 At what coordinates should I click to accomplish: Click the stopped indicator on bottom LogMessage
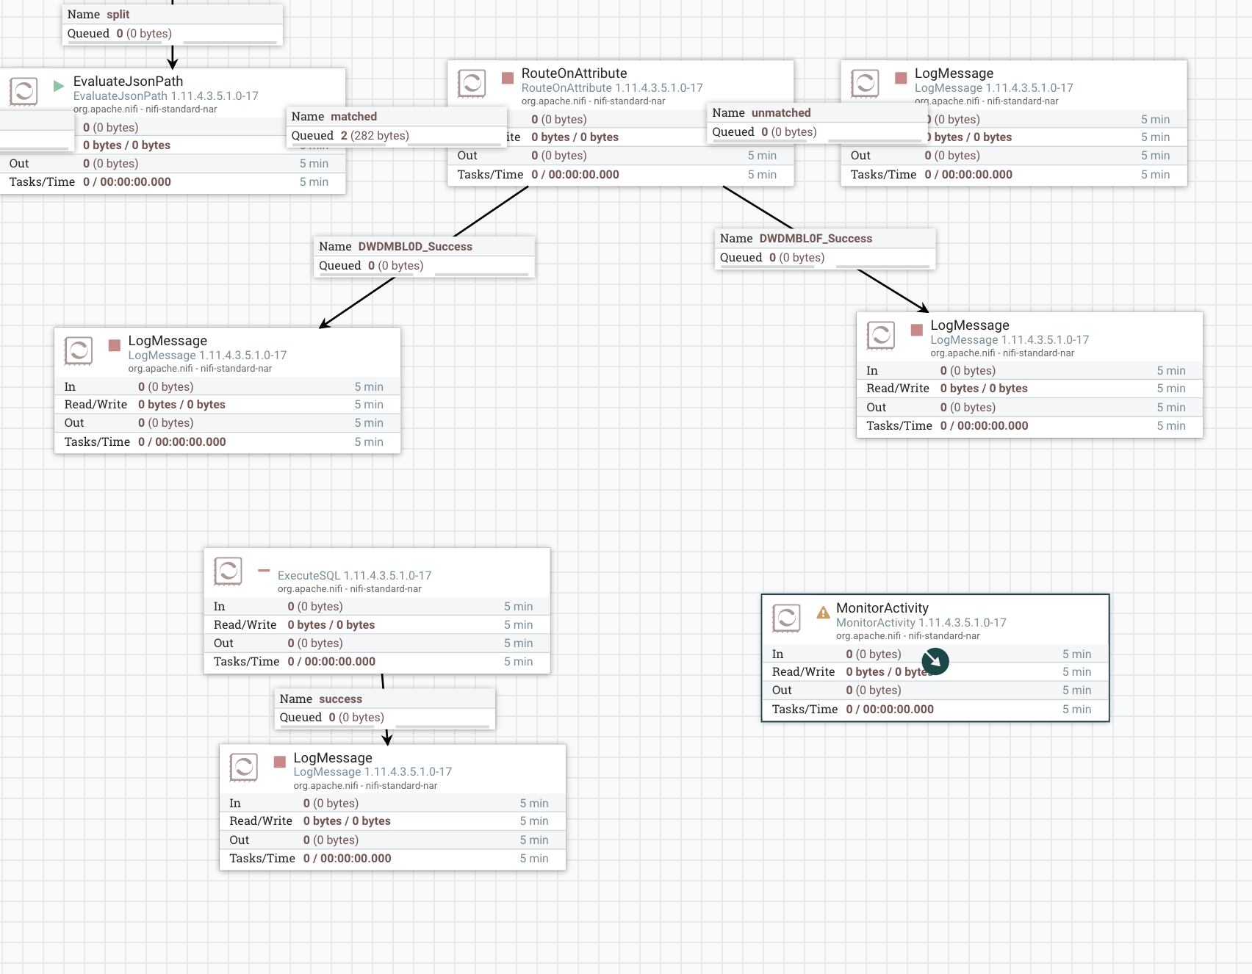(280, 762)
